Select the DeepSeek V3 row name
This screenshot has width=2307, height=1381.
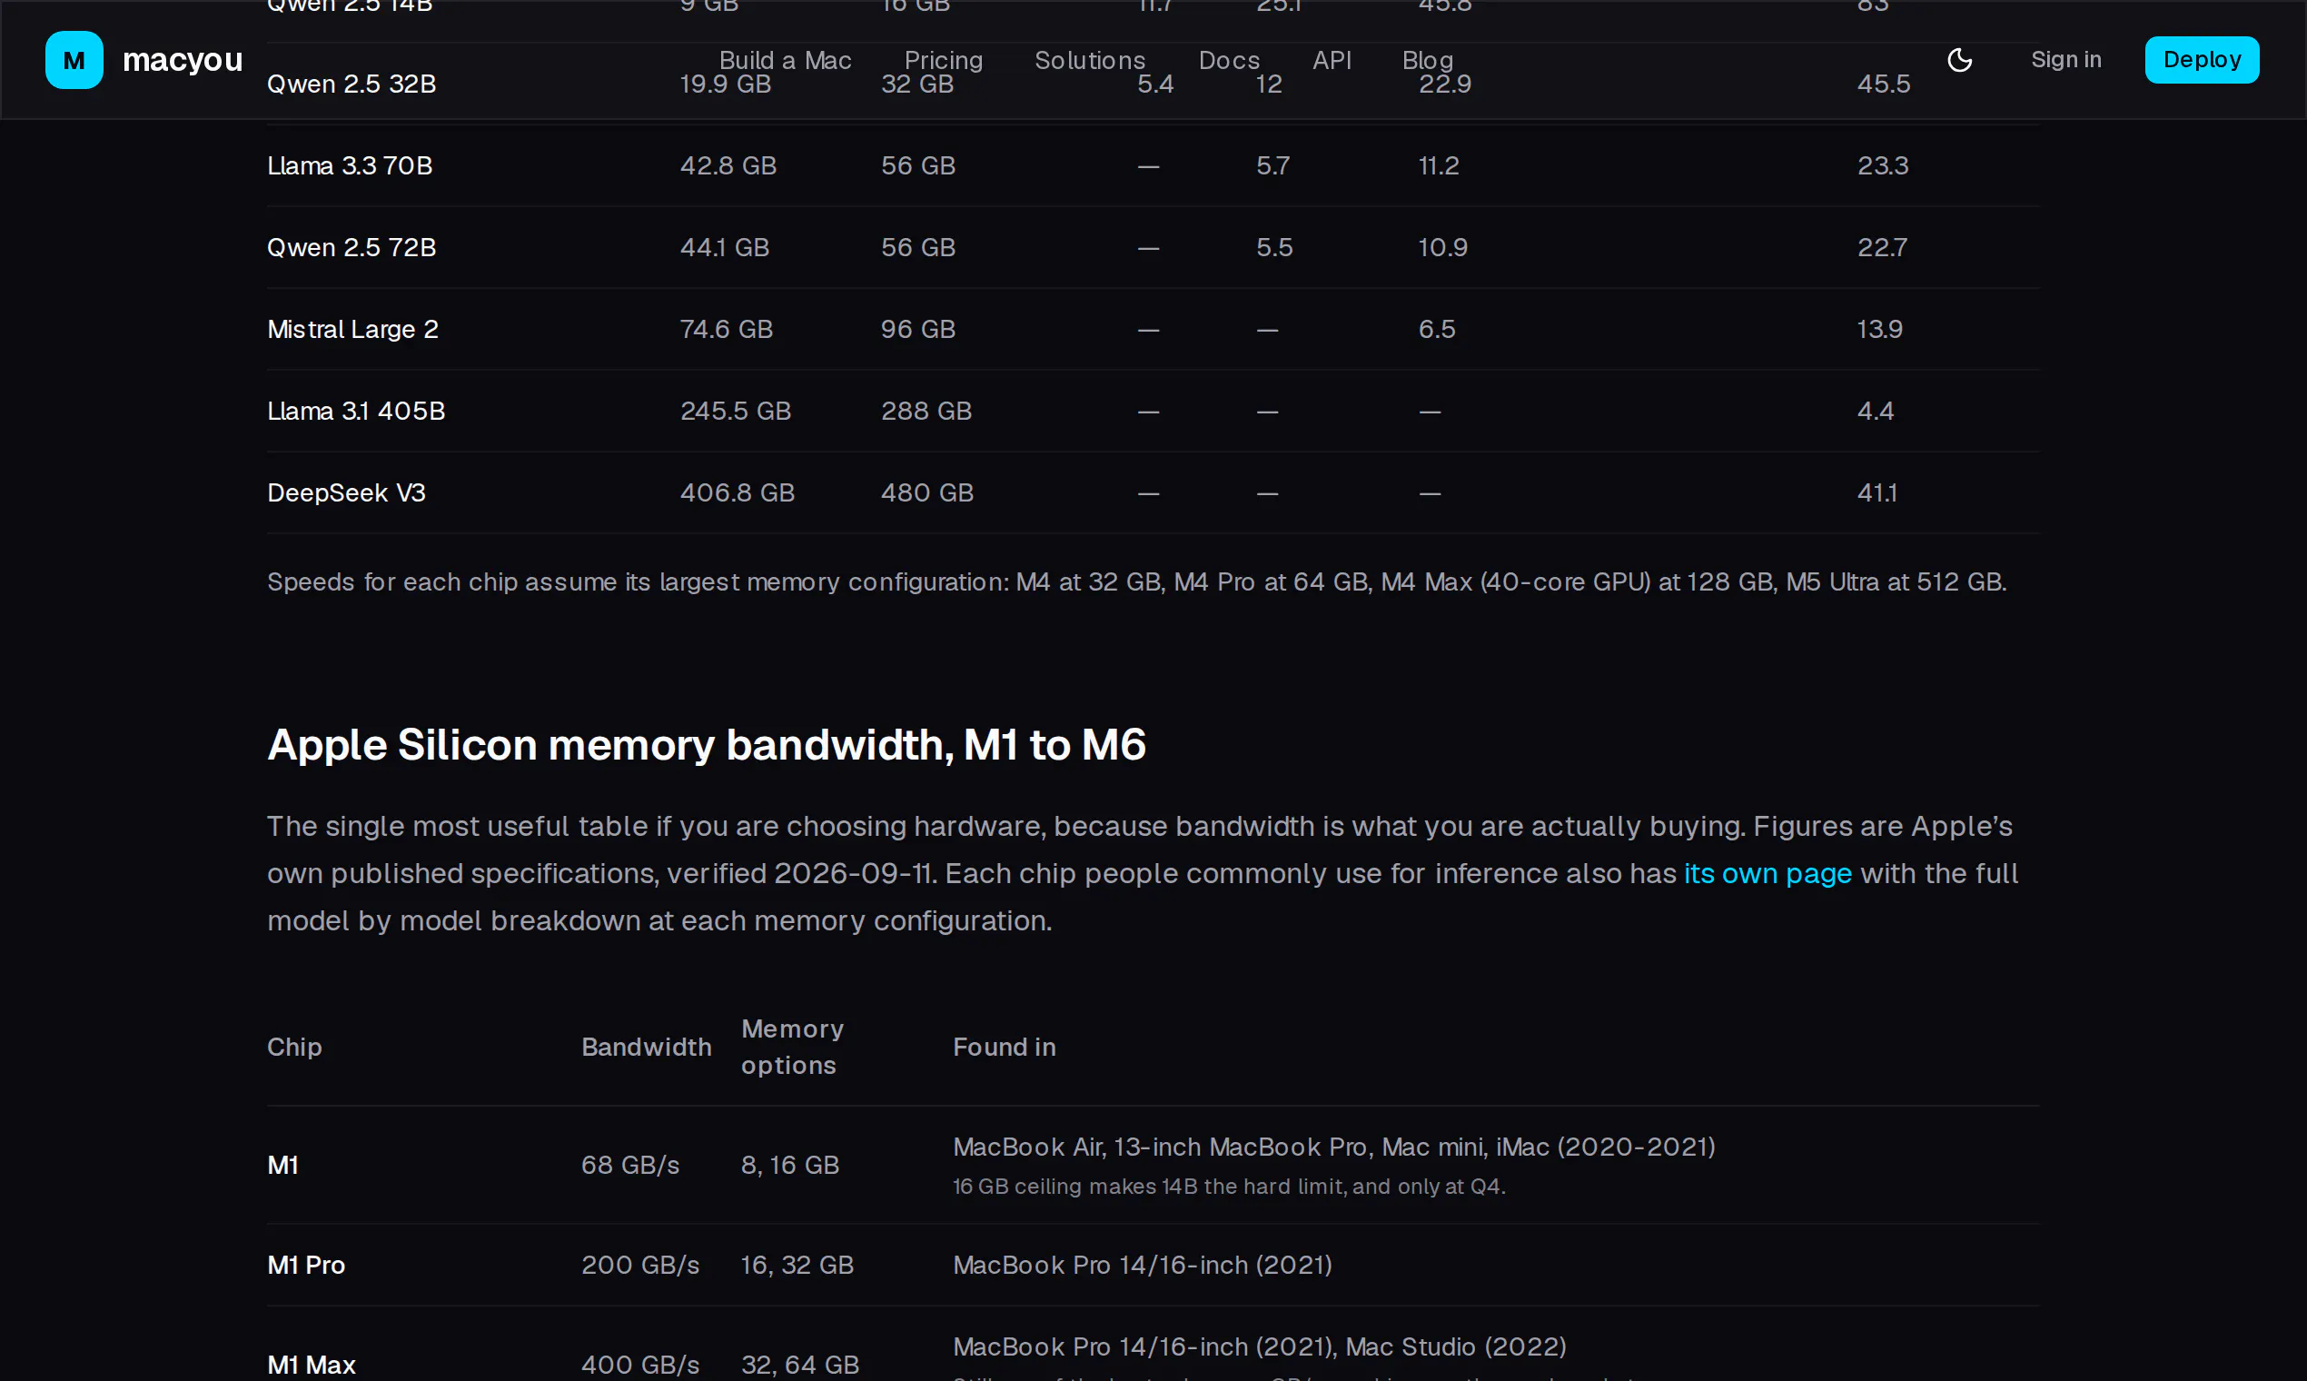pyautogui.click(x=346, y=493)
